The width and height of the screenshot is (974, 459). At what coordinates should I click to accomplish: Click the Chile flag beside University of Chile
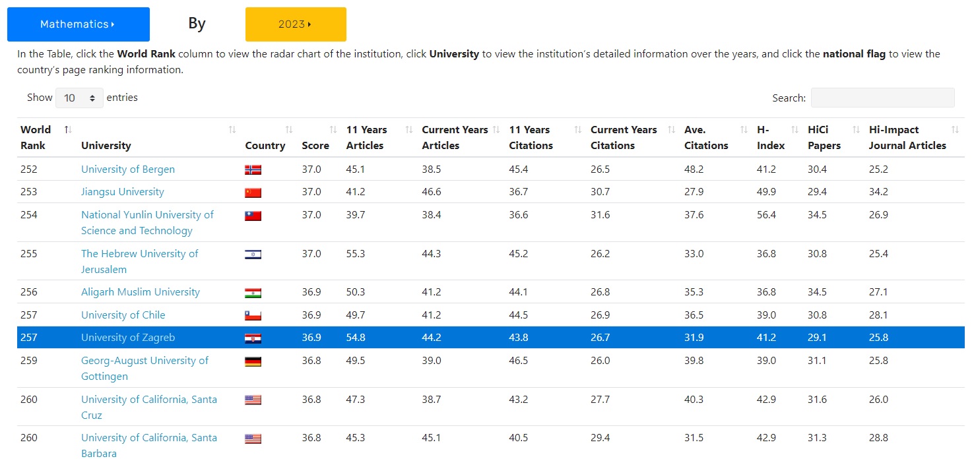click(253, 315)
